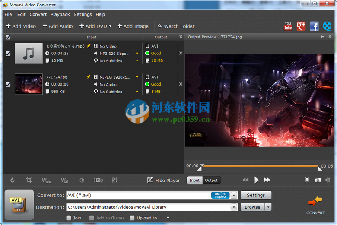Expand the Convert to format dropdown
Image resolution: width=337 pixels, height=225 pixels.
coord(234,195)
